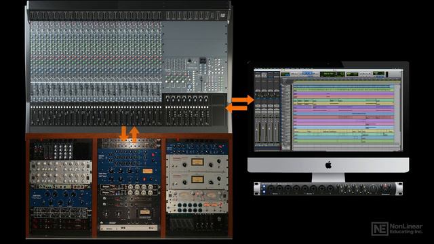Click the small screen in the console master section

pos(203,60)
